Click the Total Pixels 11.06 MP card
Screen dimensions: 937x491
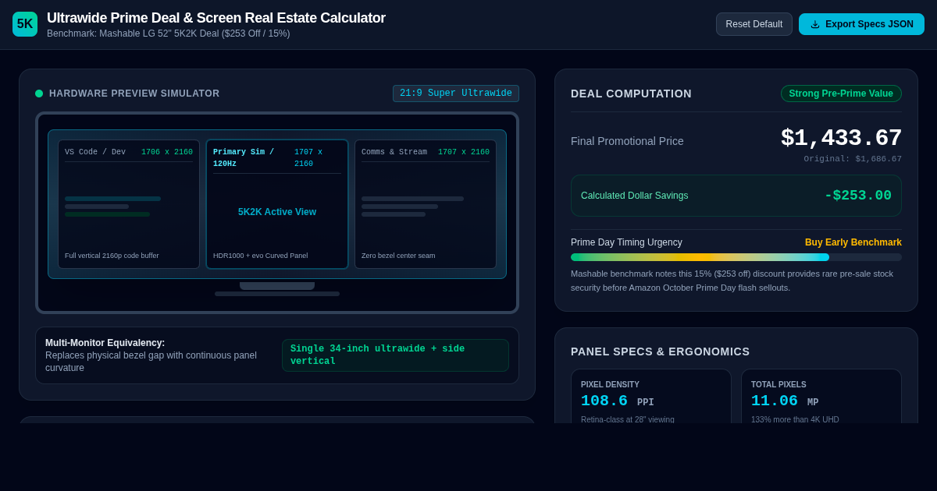pyautogui.click(x=821, y=396)
